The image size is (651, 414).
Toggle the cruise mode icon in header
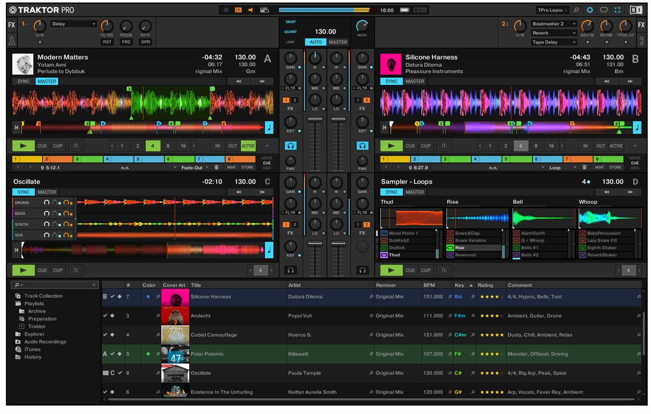[604, 10]
